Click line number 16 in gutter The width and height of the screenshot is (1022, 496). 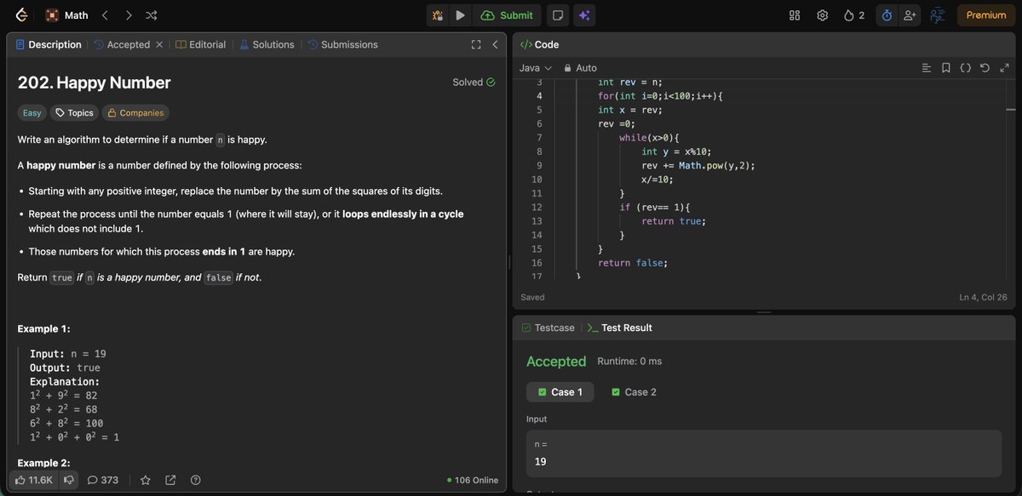(x=537, y=263)
